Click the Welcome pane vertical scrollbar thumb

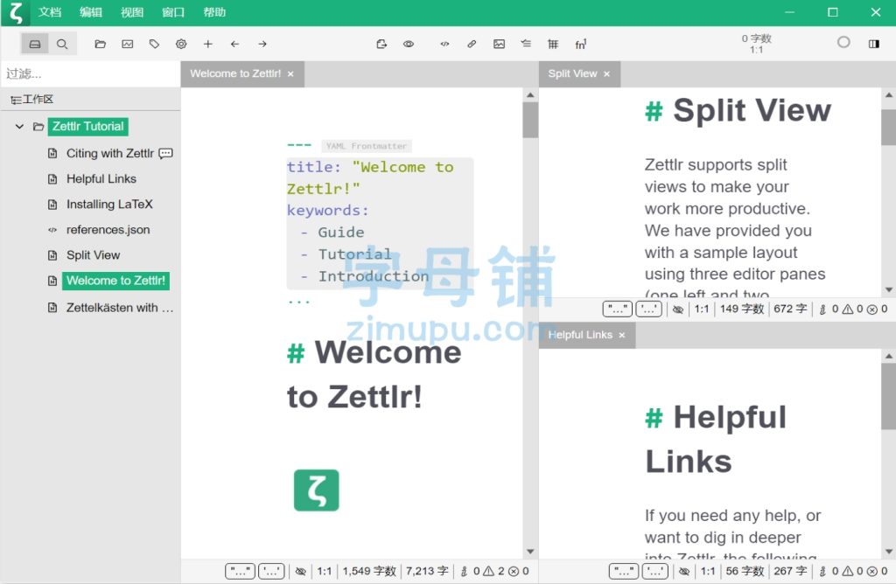point(530,120)
